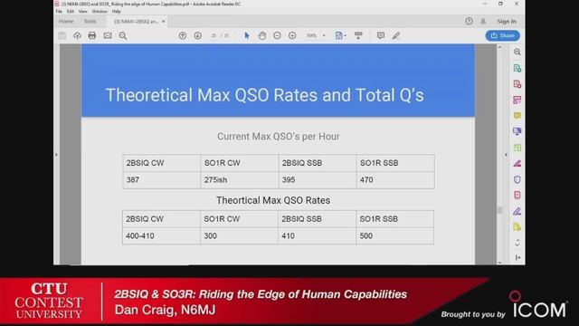Image resolution: width=579 pixels, height=326 pixels.
Task: Collapse the right tools pane with arrow-bar icon
Action: click(517, 257)
